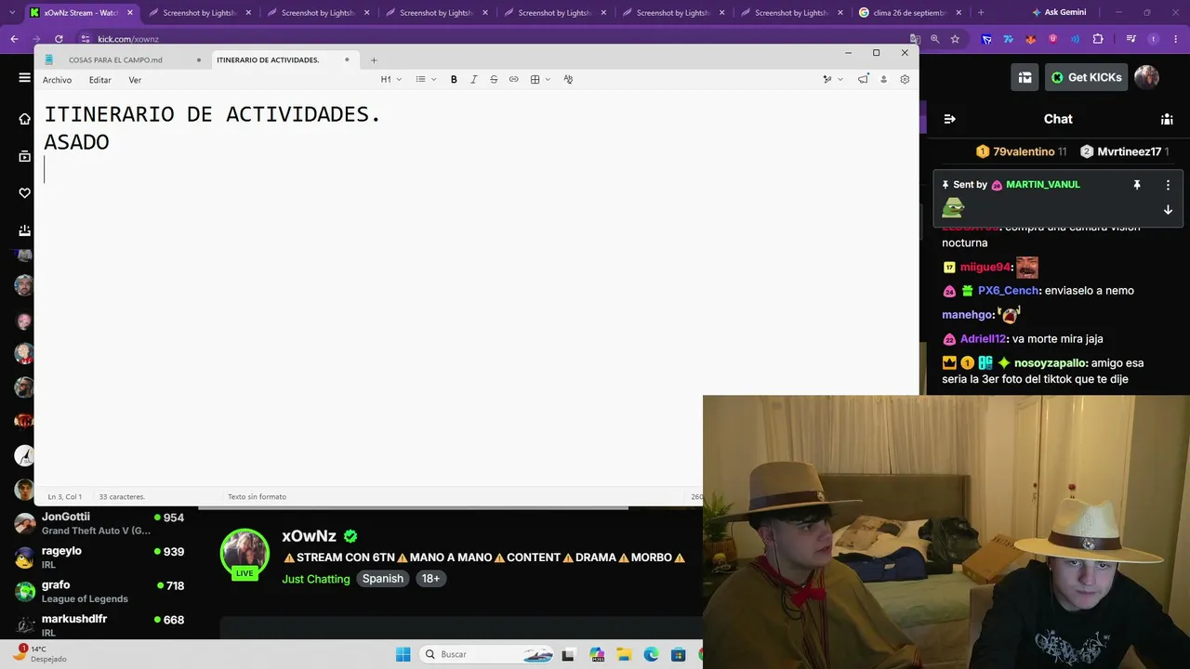Screen dimensions: 1190x669
Task: Insert a link from Notepad toolbar
Action: click(513, 80)
